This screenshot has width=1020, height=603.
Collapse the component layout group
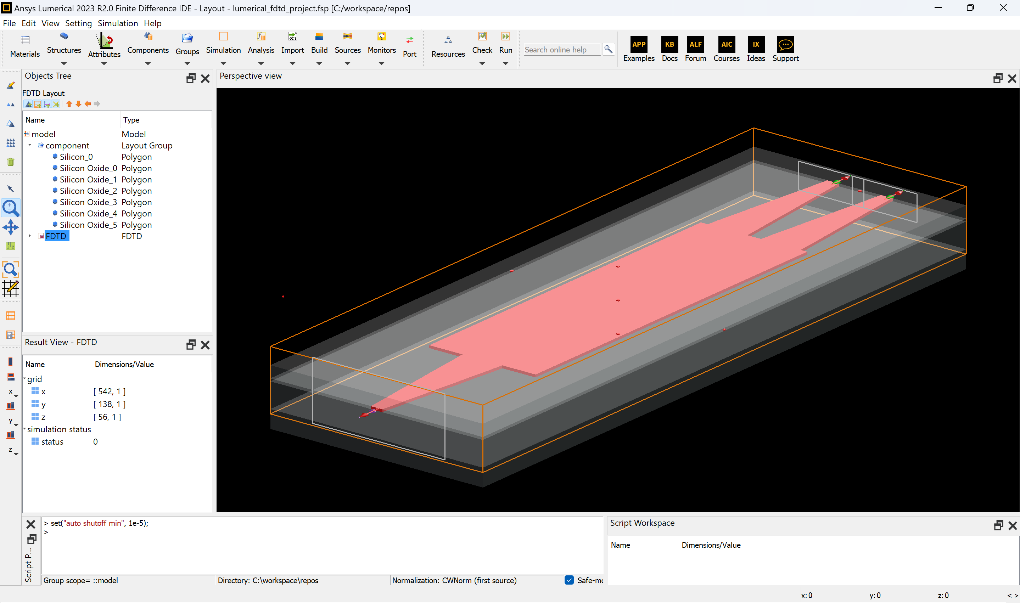click(x=30, y=145)
